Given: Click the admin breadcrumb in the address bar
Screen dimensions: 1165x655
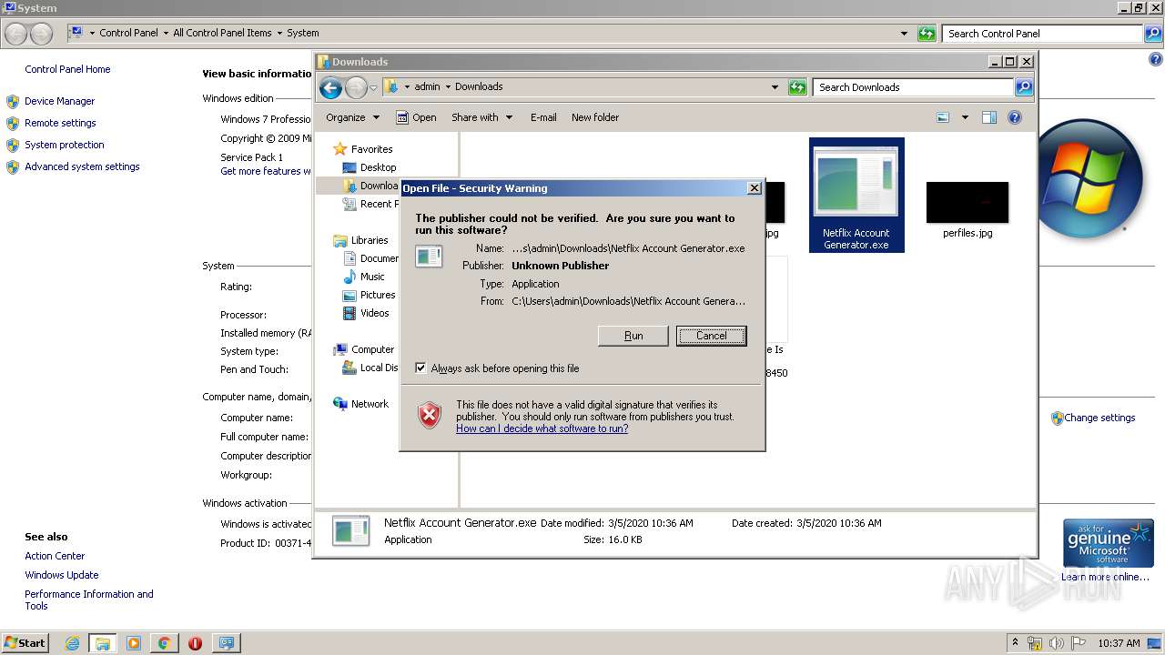Looking at the screenshot, I should click(x=427, y=86).
